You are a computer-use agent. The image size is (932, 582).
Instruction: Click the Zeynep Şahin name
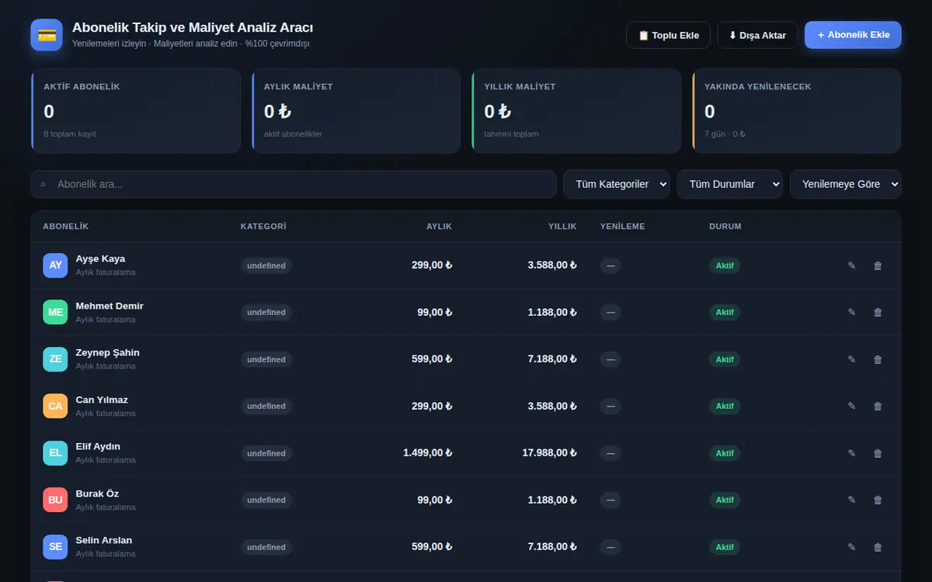point(108,353)
